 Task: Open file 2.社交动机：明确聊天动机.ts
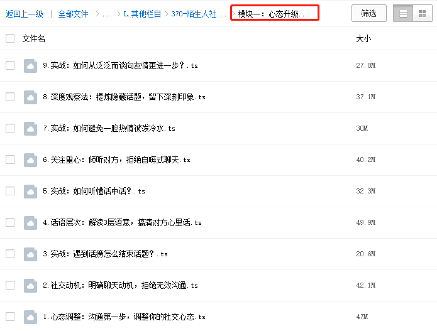[x=120, y=286]
